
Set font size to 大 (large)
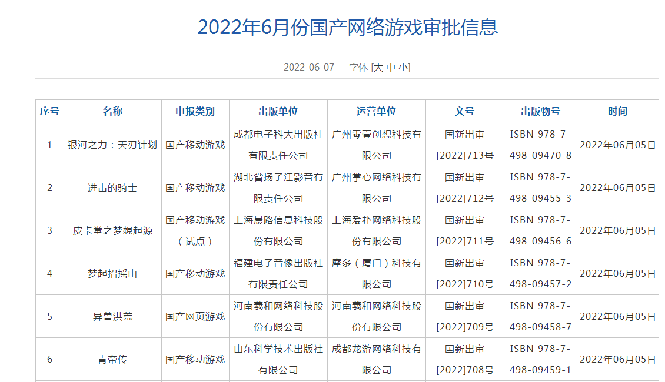379,67
